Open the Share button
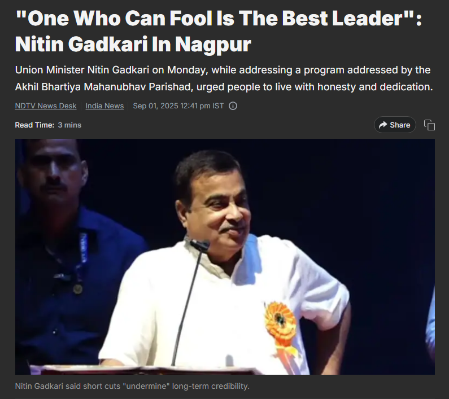The height and width of the screenshot is (399, 449). pyautogui.click(x=395, y=125)
